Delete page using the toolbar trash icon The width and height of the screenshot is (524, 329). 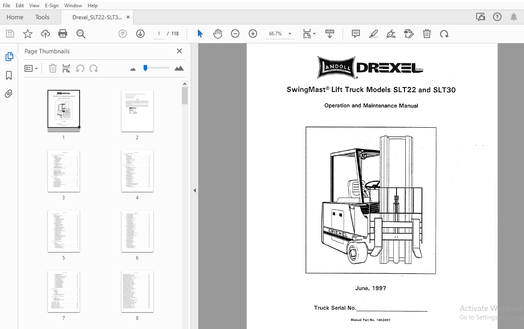[x=427, y=34]
